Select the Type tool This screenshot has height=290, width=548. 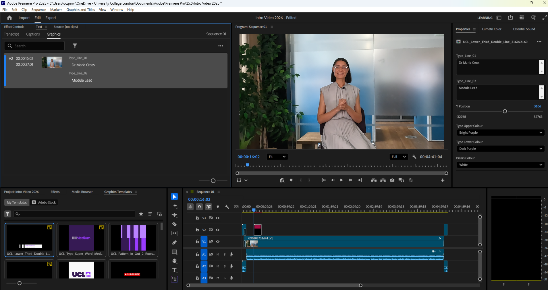tap(174, 270)
